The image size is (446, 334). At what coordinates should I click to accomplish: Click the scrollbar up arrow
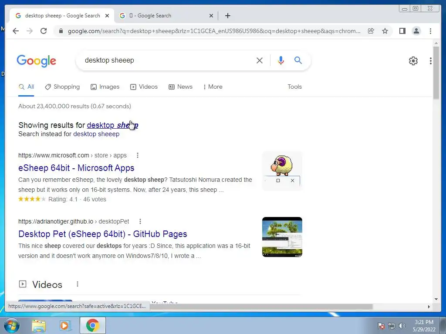pos(436,43)
